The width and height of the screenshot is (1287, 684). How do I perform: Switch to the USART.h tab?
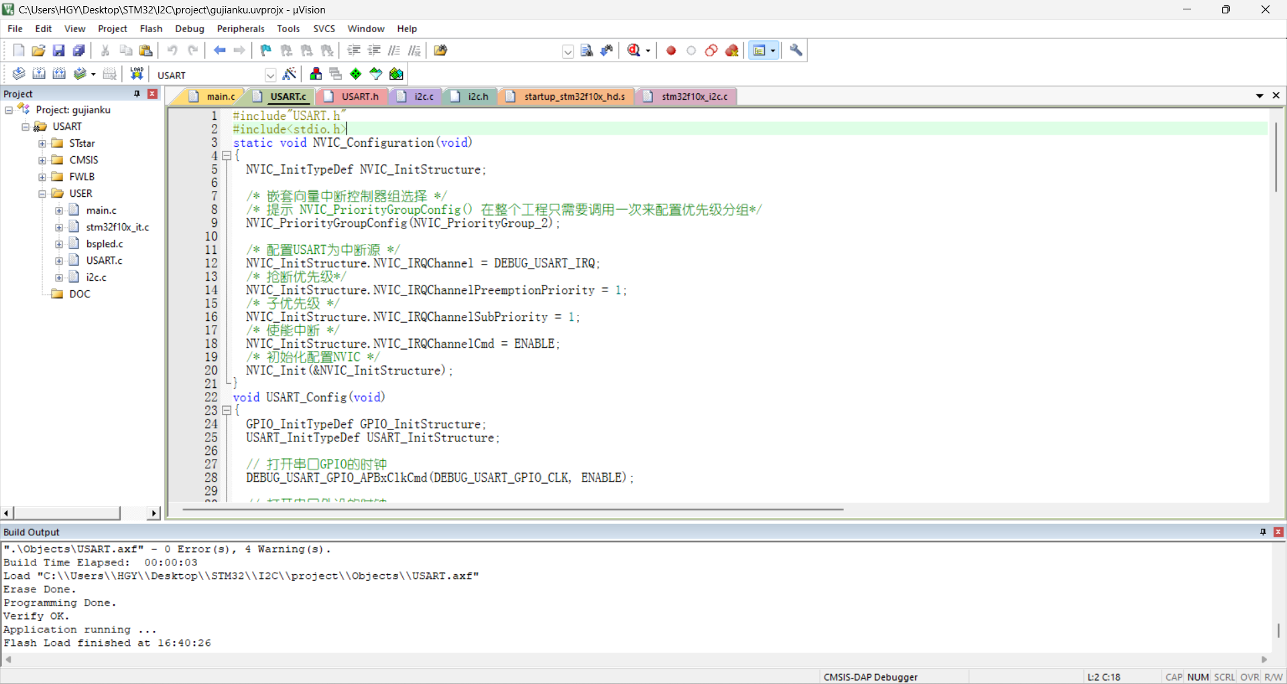pos(353,96)
